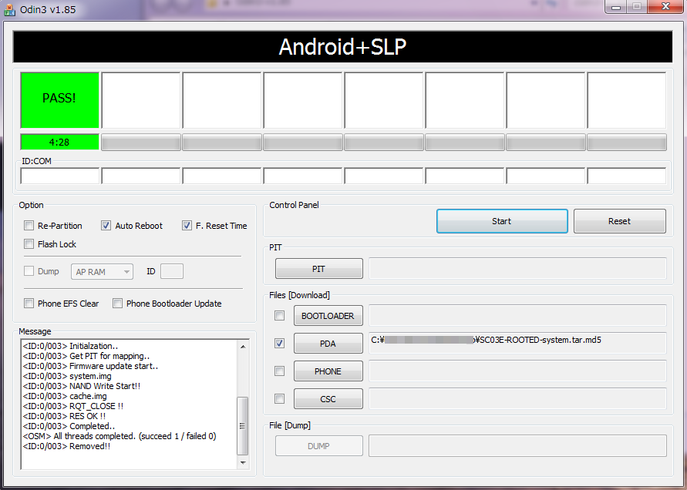Tick the checkbox next to the PHONE button

(x=279, y=371)
